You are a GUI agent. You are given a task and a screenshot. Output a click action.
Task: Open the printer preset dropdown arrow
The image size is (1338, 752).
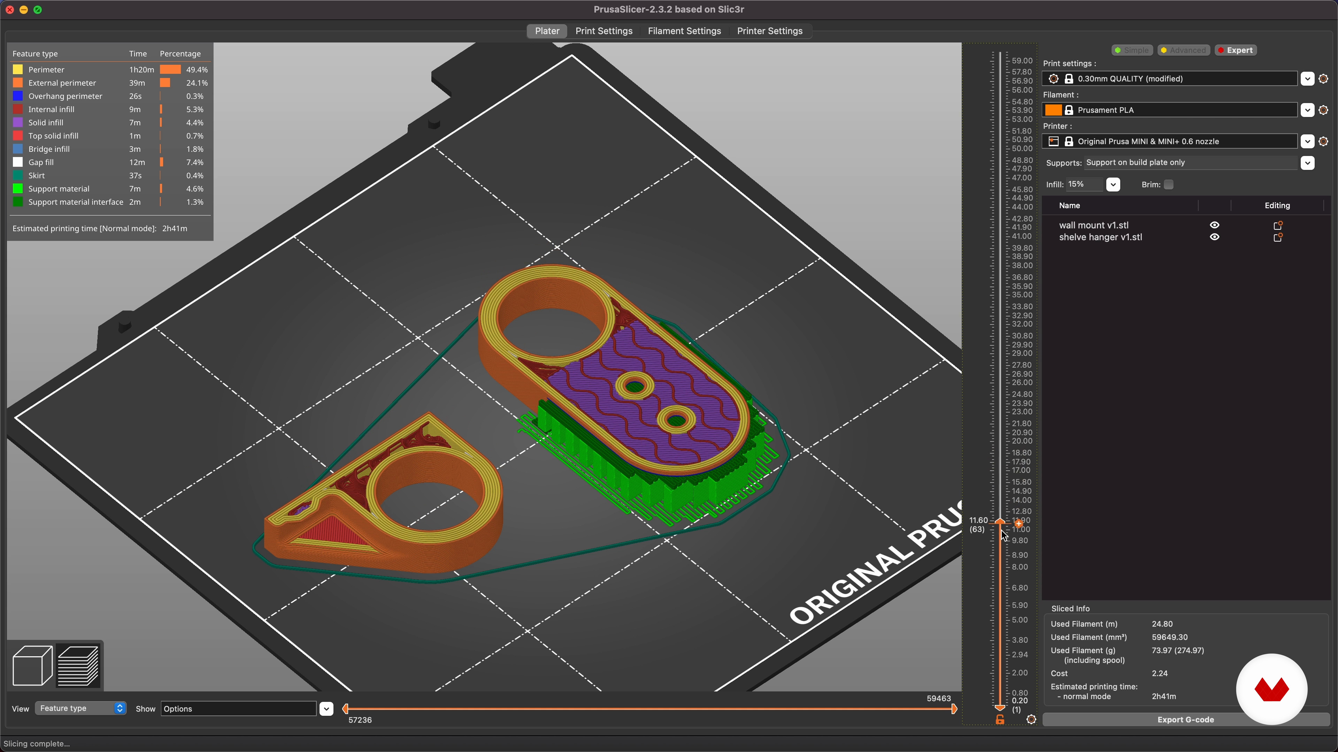tap(1307, 141)
